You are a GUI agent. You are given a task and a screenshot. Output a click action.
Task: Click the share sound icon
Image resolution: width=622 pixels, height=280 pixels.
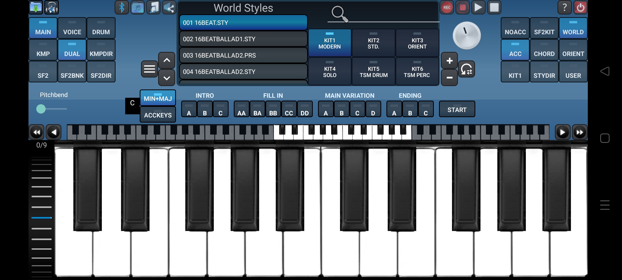(169, 8)
